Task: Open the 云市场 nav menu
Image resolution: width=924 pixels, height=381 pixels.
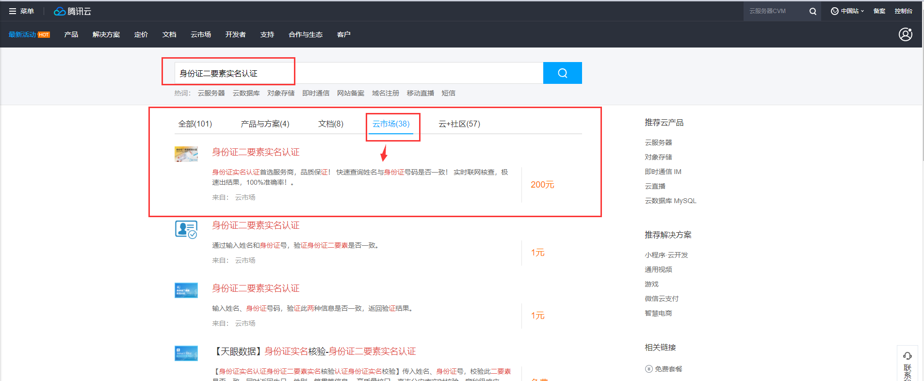Action: (x=201, y=34)
